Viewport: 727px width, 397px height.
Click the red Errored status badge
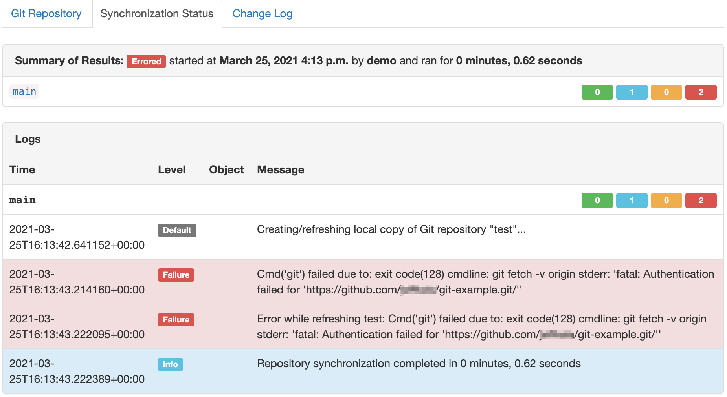coord(145,62)
